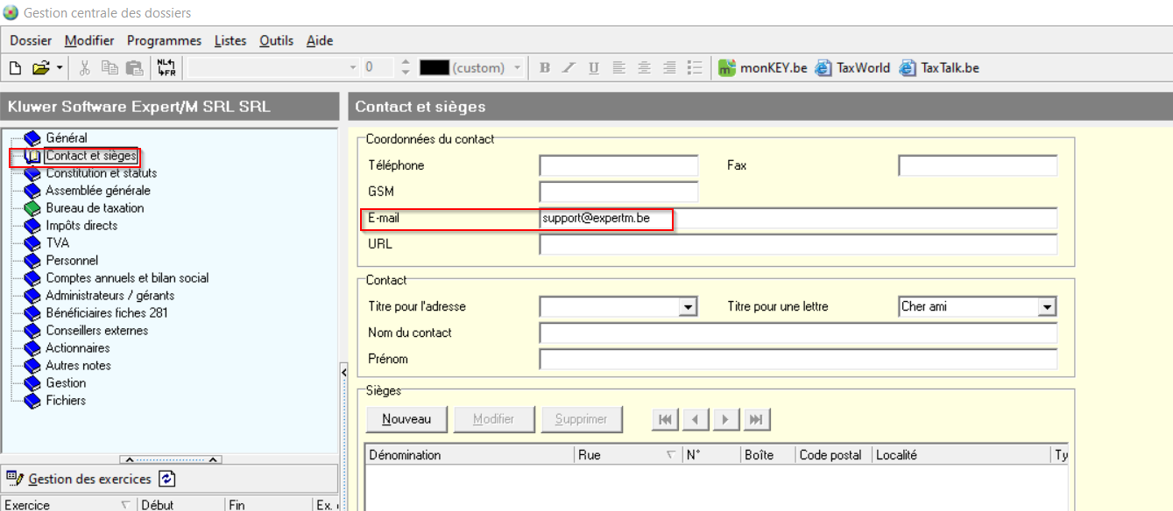Sort sièges by the Dénomination column

pyautogui.click(x=470, y=455)
